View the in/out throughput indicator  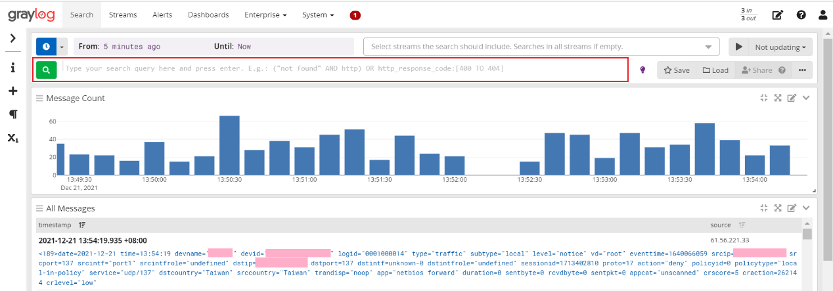coord(748,14)
